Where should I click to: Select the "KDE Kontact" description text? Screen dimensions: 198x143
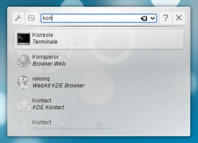tap(48, 107)
